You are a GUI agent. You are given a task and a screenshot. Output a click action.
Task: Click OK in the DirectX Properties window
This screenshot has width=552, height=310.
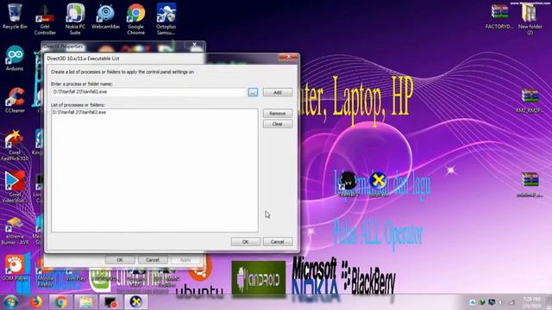(x=120, y=260)
